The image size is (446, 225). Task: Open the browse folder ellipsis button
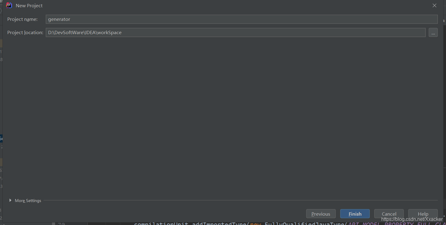point(433,32)
